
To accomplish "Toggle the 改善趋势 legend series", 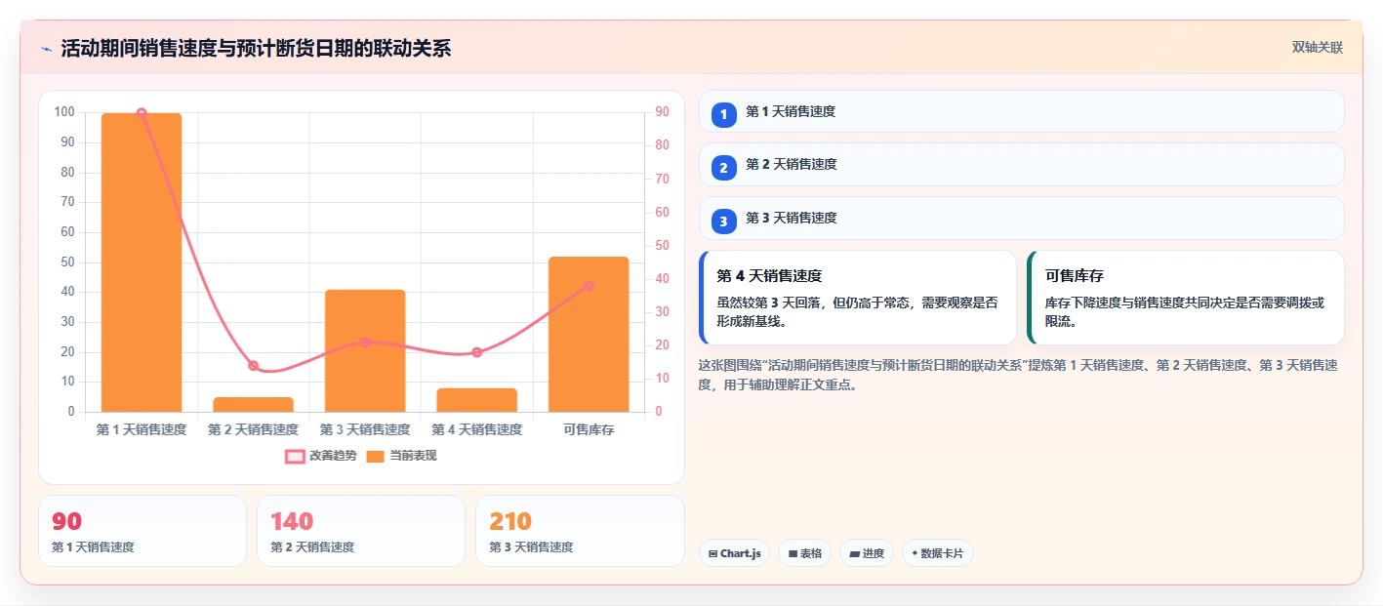I will tap(321, 456).
